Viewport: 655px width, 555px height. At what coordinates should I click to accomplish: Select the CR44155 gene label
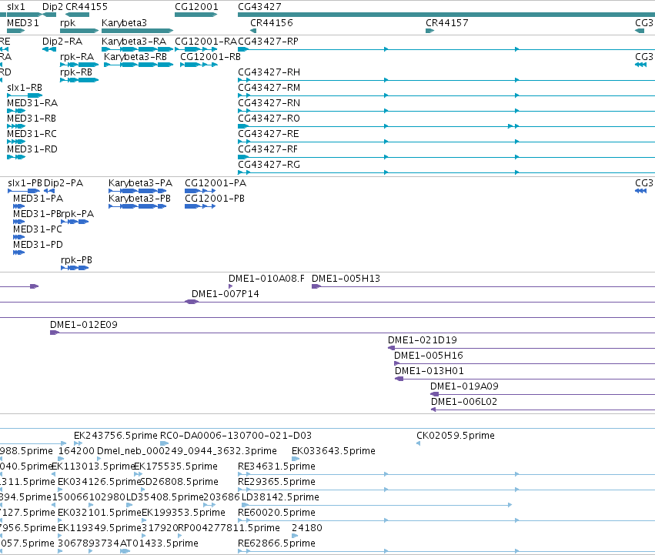coord(86,7)
